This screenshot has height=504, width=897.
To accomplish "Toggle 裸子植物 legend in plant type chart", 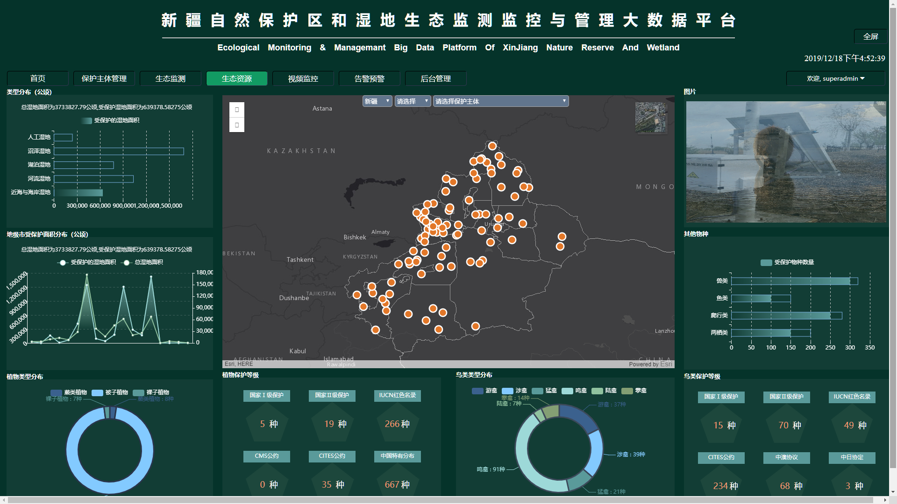I will (x=151, y=392).
